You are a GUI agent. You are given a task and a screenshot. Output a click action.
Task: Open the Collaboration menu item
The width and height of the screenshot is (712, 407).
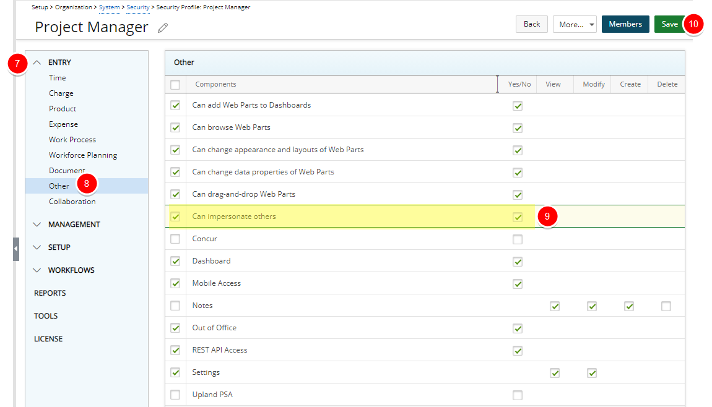click(x=72, y=202)
